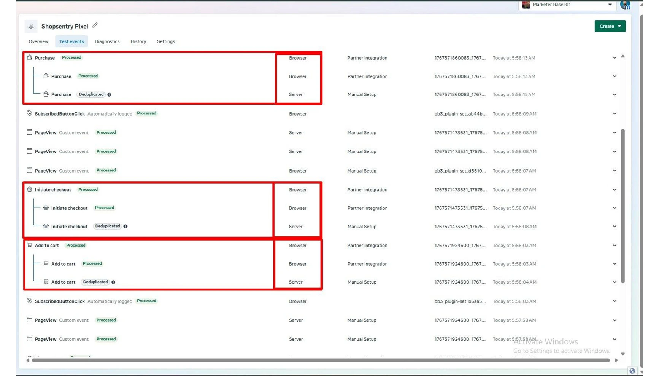
Task: Click the horizontal scrollbar at table bottom
Action: [320, 360]
